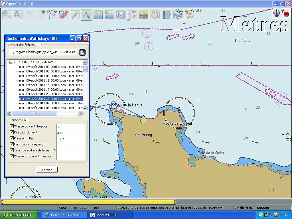Click the Fermer button
The width and height of the screenshot is (292, 219).
[x=47, y=170]
